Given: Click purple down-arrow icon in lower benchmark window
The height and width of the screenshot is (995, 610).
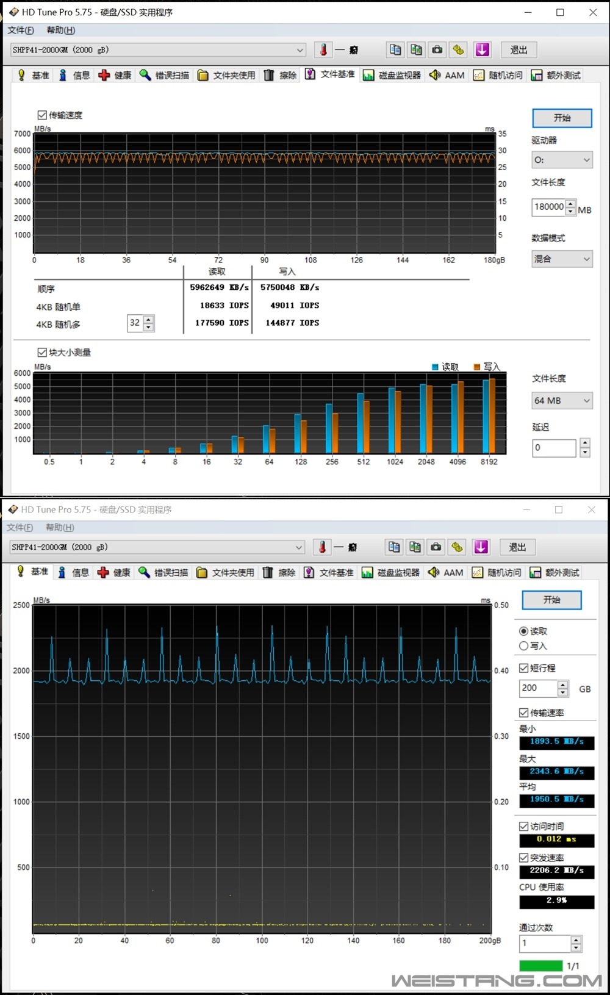Looking at the screenshot, I should click(x=481, y=547).
